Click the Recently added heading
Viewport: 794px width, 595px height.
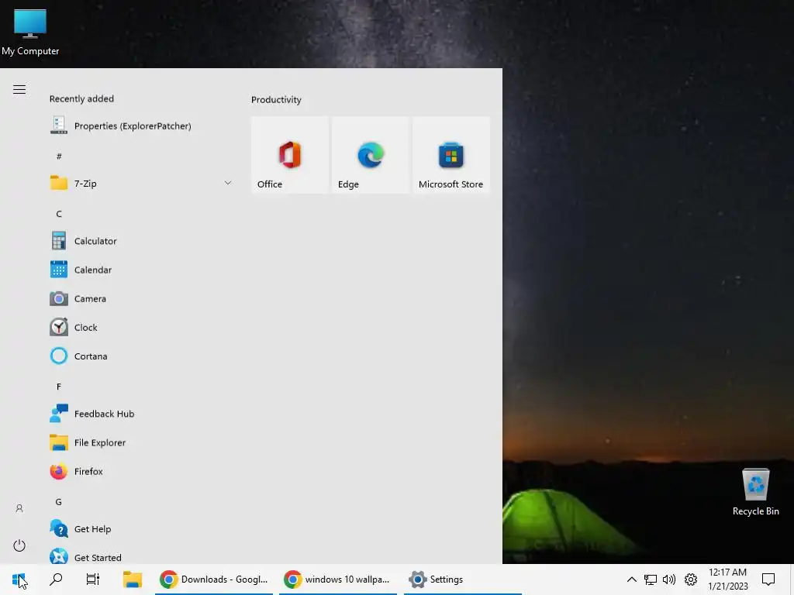[x=81, y=98]
